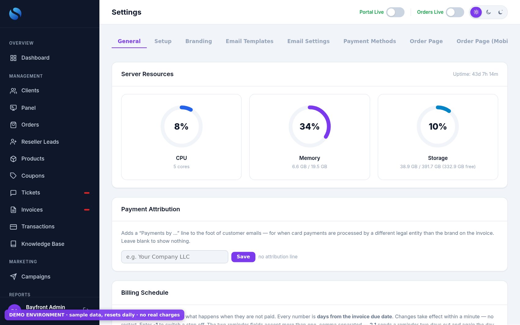Click the Dashboard grid icon

point(13,58)
